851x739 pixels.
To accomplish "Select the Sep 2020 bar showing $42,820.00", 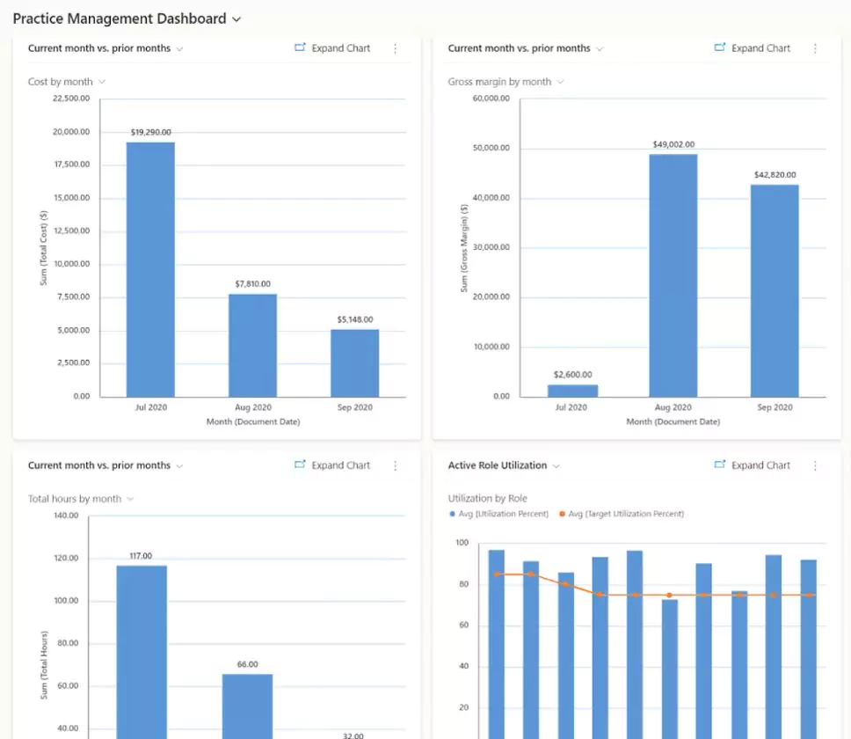I will pyautogui.click(x=775, y=290).
